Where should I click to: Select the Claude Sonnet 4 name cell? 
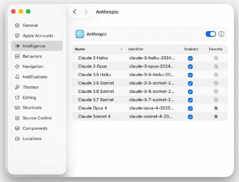(94, 116)
